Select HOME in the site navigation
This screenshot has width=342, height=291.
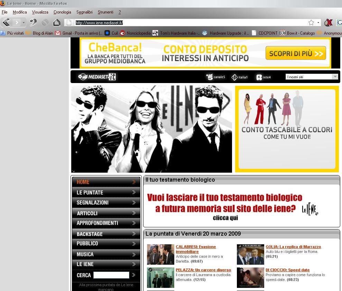pos(106,182)
